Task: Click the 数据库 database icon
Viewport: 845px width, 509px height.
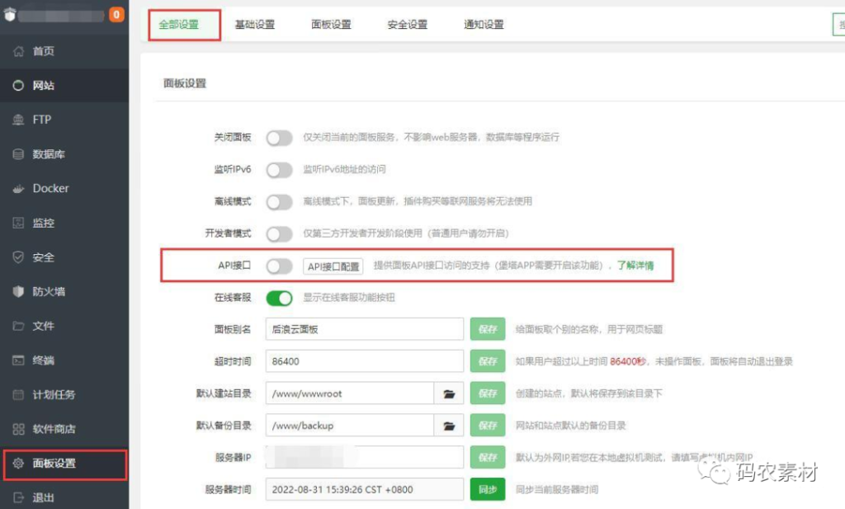Action: tap(18, 154)
